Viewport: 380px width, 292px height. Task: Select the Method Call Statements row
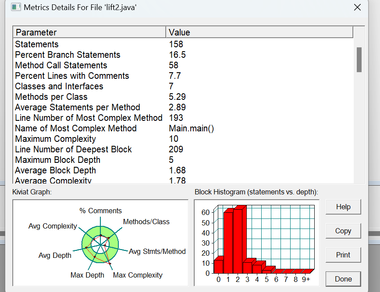[x=183, y=65]
